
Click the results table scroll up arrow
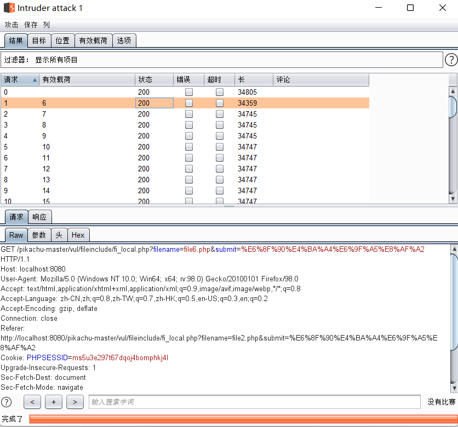453,91
